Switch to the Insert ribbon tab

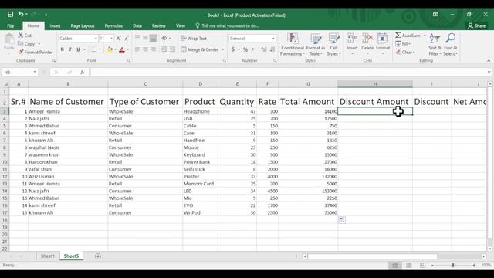point(55,25)
